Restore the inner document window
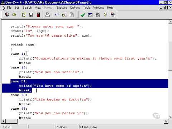 click(x=166, y=8)
